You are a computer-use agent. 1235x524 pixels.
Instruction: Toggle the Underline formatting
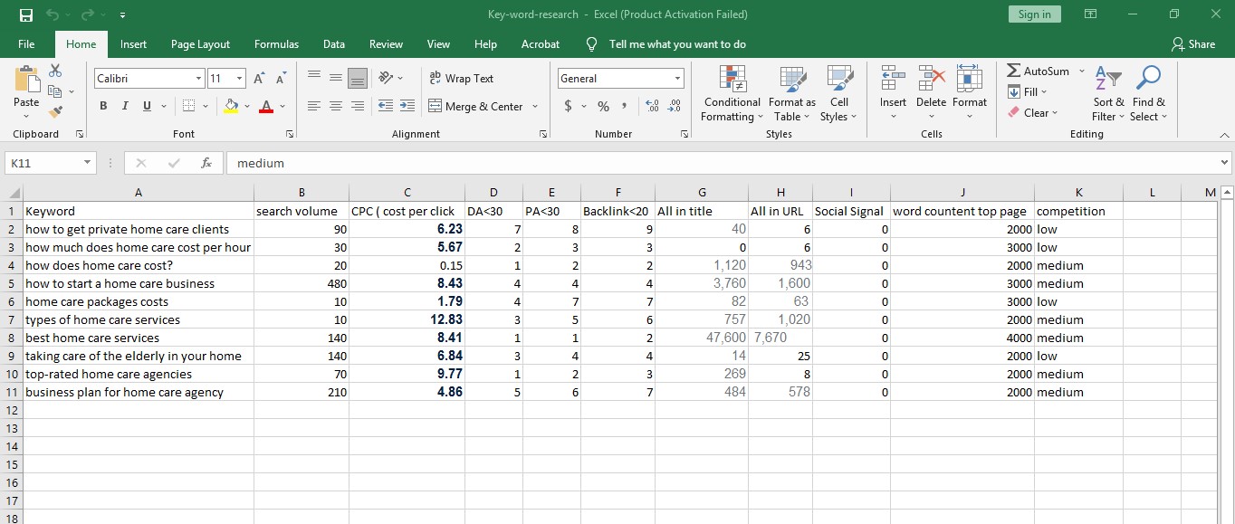(x=145, y=106)
